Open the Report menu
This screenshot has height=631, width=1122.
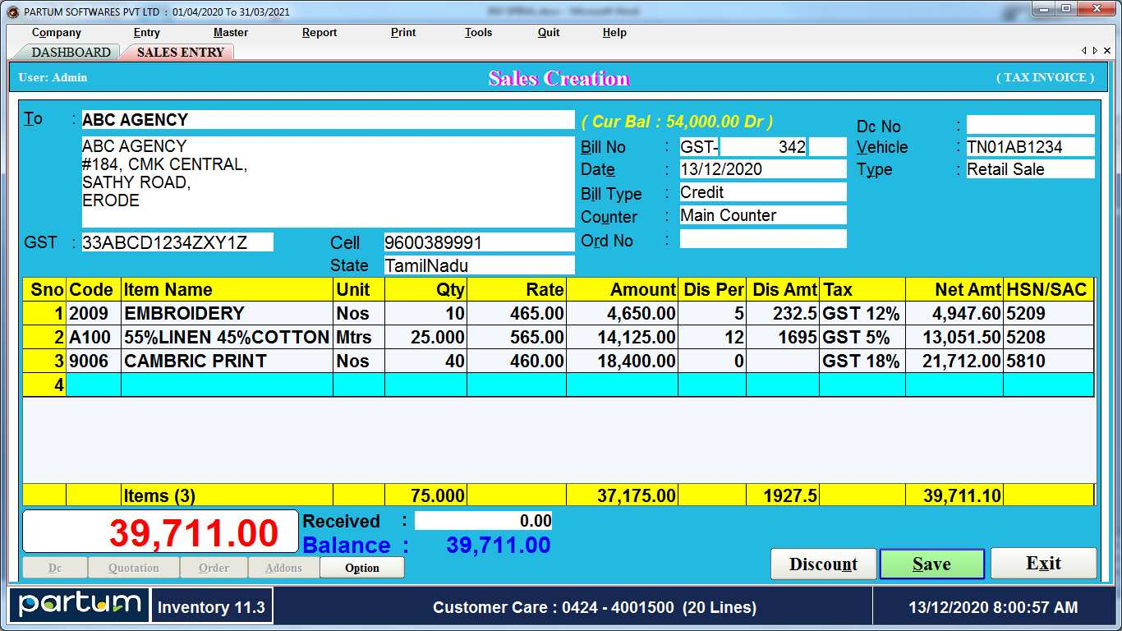(x=319, y=33)
